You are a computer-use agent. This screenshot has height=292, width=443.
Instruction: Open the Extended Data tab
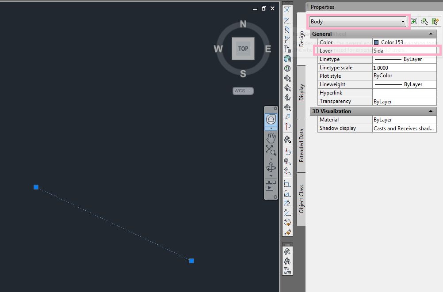click(x=302, y=144)
